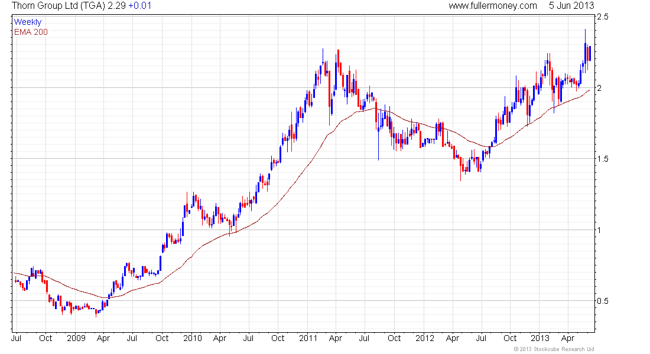Image resolution: width=650 pixels, height=354 pixels.
Task: Click the '2010' year label on time axis
Action: tap(193, 338)
